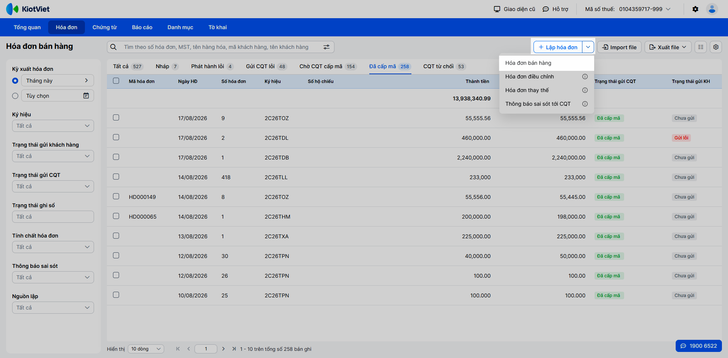This screenshot has height=358, width=728.
Task: Open the user account avatar menu
Action: click(x=712, y=9)
